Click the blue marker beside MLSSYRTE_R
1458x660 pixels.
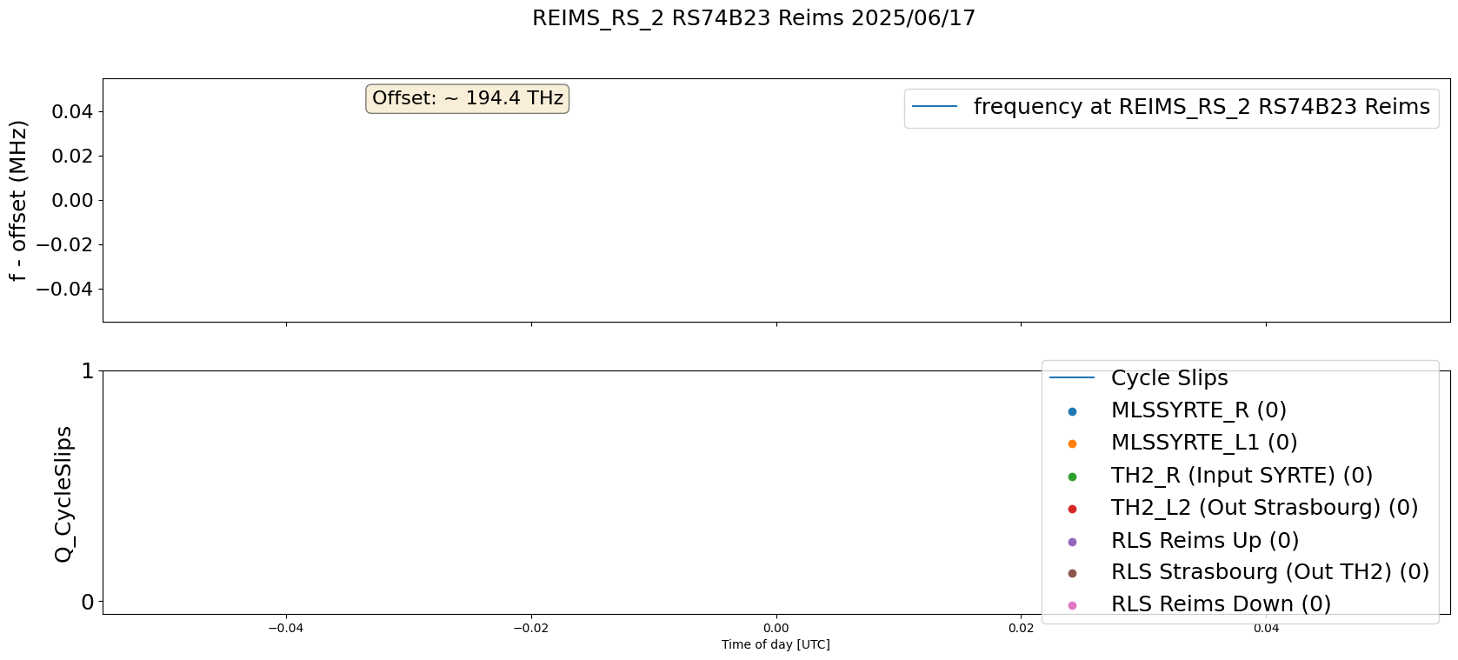tap(1072, 411)
